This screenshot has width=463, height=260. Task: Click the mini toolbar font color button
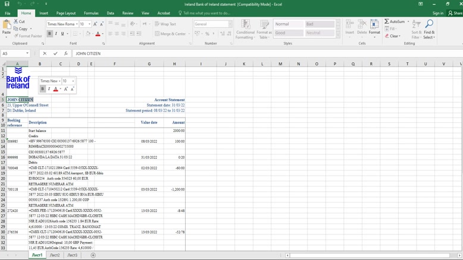56,89
